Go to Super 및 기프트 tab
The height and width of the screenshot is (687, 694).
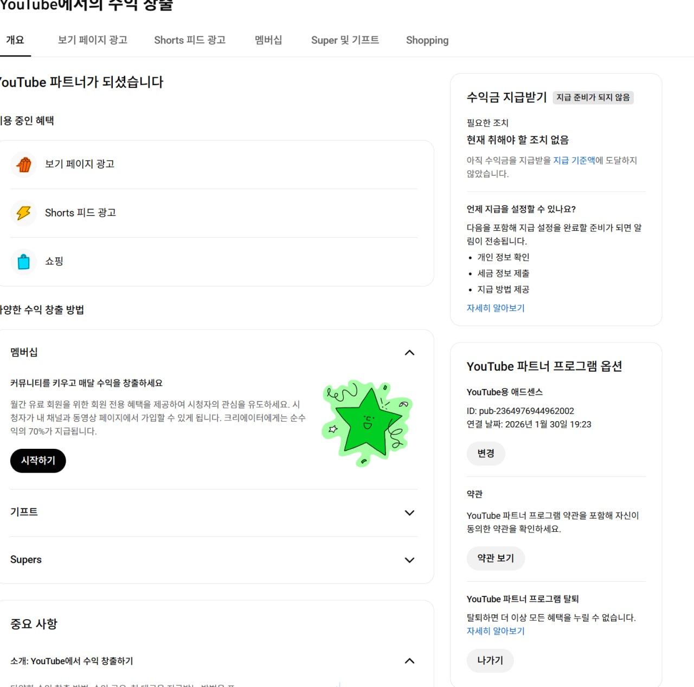(345, 40)
